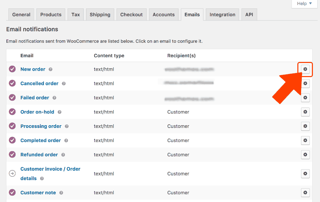The width and height of the screenshot is (320, 202).
Task: Open settings gear for Customer note email
Action: click(x=305, y=192)
